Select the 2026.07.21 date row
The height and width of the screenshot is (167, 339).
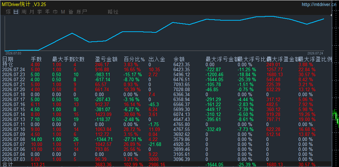pyautogui.click(x=14, y=85)
